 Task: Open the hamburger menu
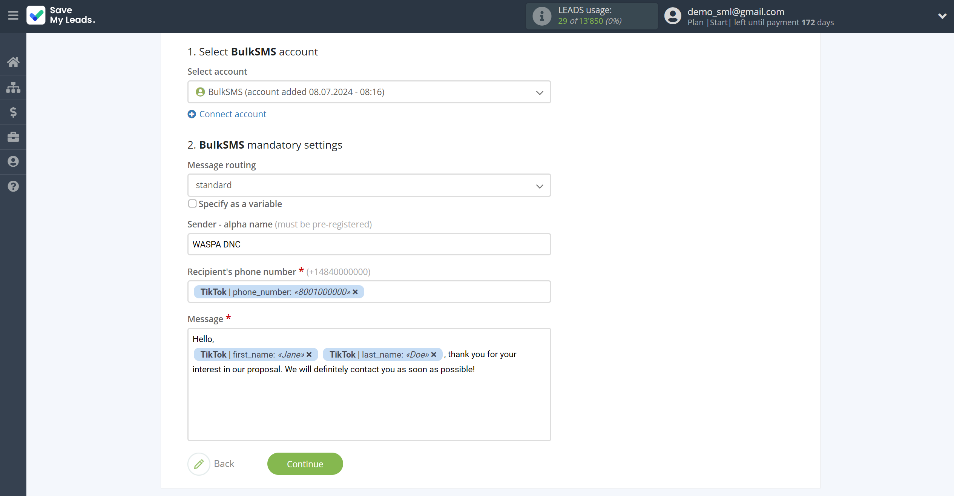13,15
